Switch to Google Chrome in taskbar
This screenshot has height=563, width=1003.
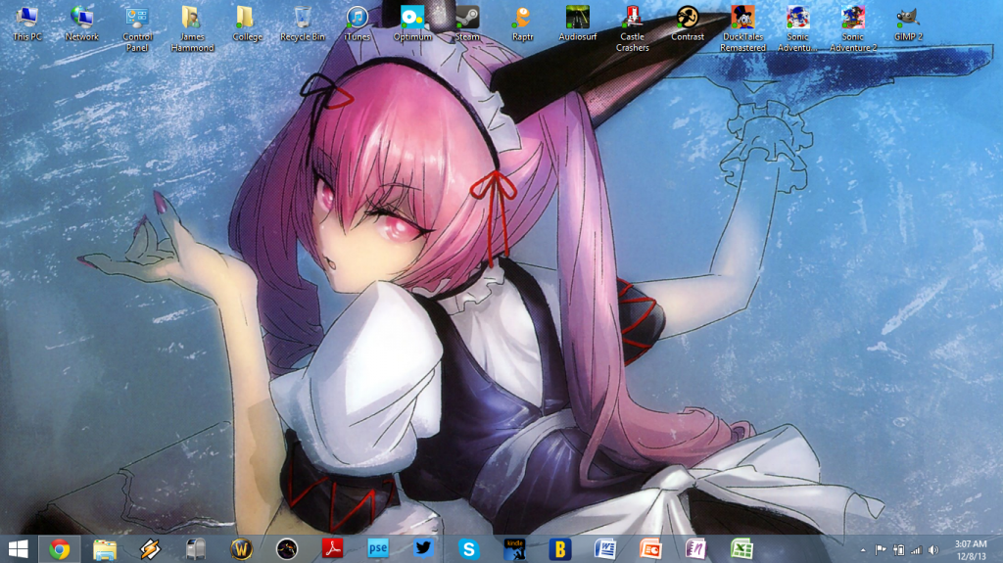(x=60, y=549)
